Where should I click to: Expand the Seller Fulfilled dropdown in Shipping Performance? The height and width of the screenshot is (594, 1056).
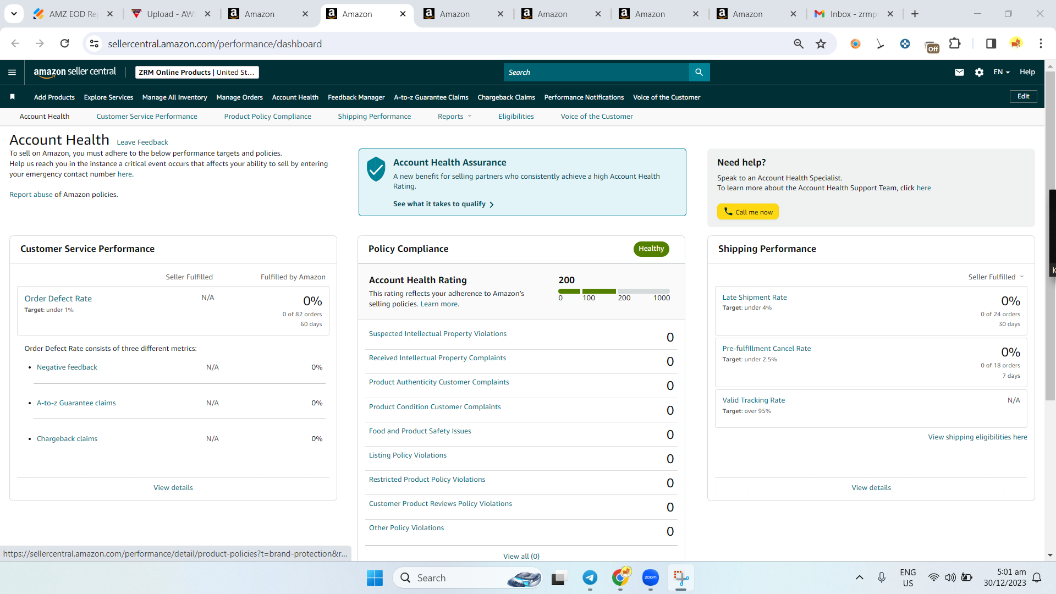point(996,277)
